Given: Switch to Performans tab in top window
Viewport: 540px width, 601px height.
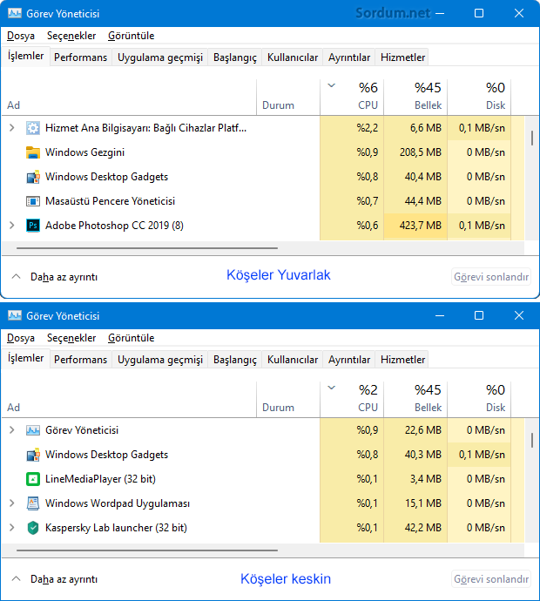Looking at the screenshot, I should 80,57.
